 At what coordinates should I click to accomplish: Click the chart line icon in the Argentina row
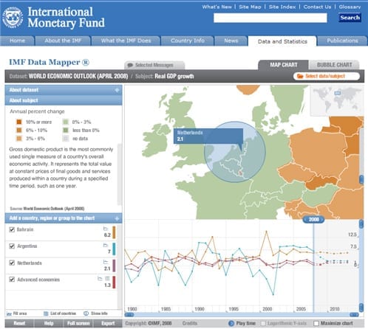[106, 245]
